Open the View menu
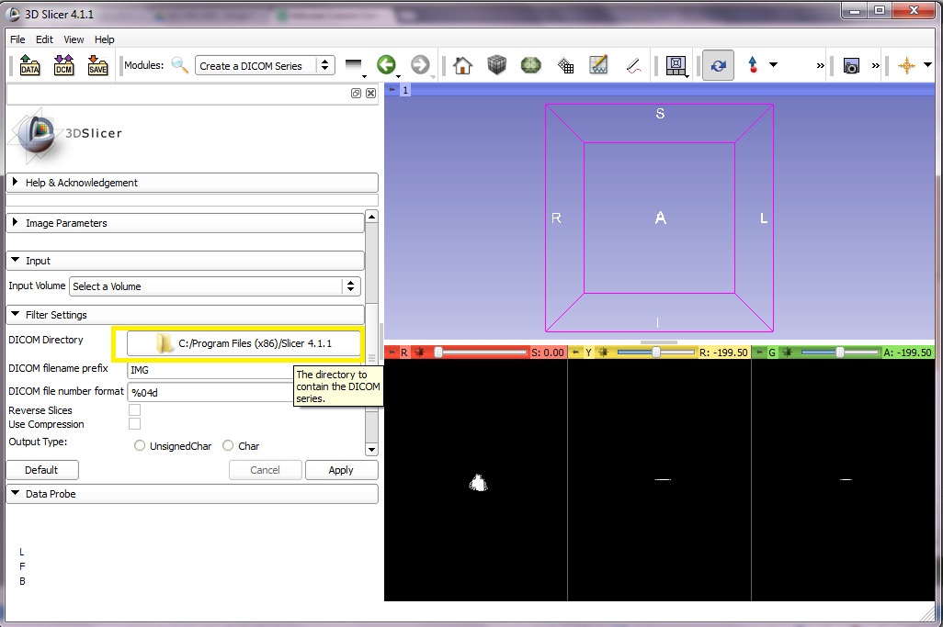Viewport: 943px width, 627px height. pos(73,39)
